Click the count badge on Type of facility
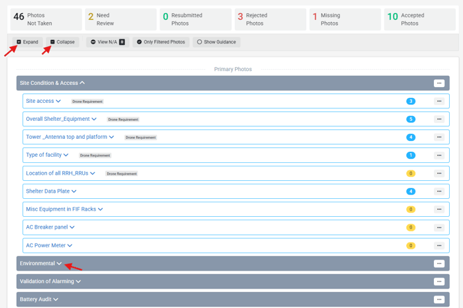Viewport: 463px width, 308px height. 410,155
